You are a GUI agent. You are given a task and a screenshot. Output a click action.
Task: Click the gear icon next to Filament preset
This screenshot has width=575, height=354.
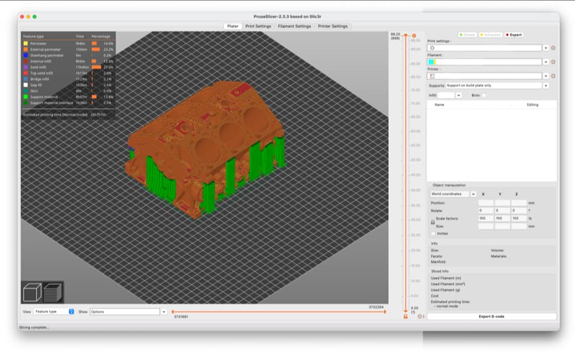pos(553,62)
